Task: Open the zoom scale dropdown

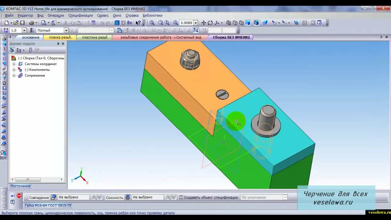Action: 195,23
